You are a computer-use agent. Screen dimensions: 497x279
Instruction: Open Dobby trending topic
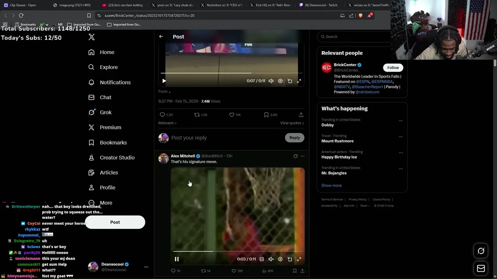click(x=327, y=125)
